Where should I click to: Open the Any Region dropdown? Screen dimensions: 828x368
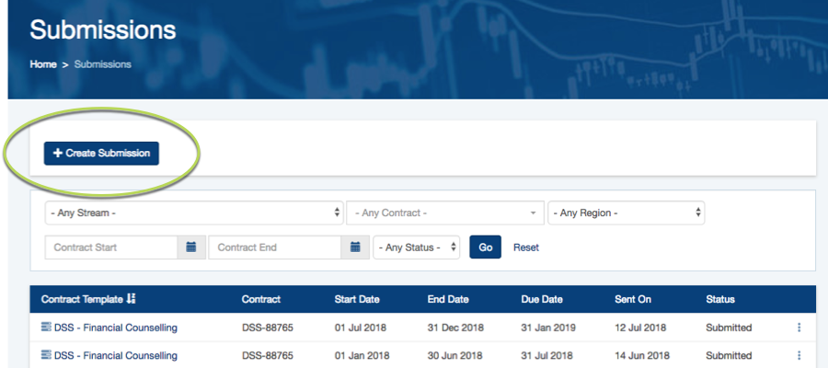point(627,213)
